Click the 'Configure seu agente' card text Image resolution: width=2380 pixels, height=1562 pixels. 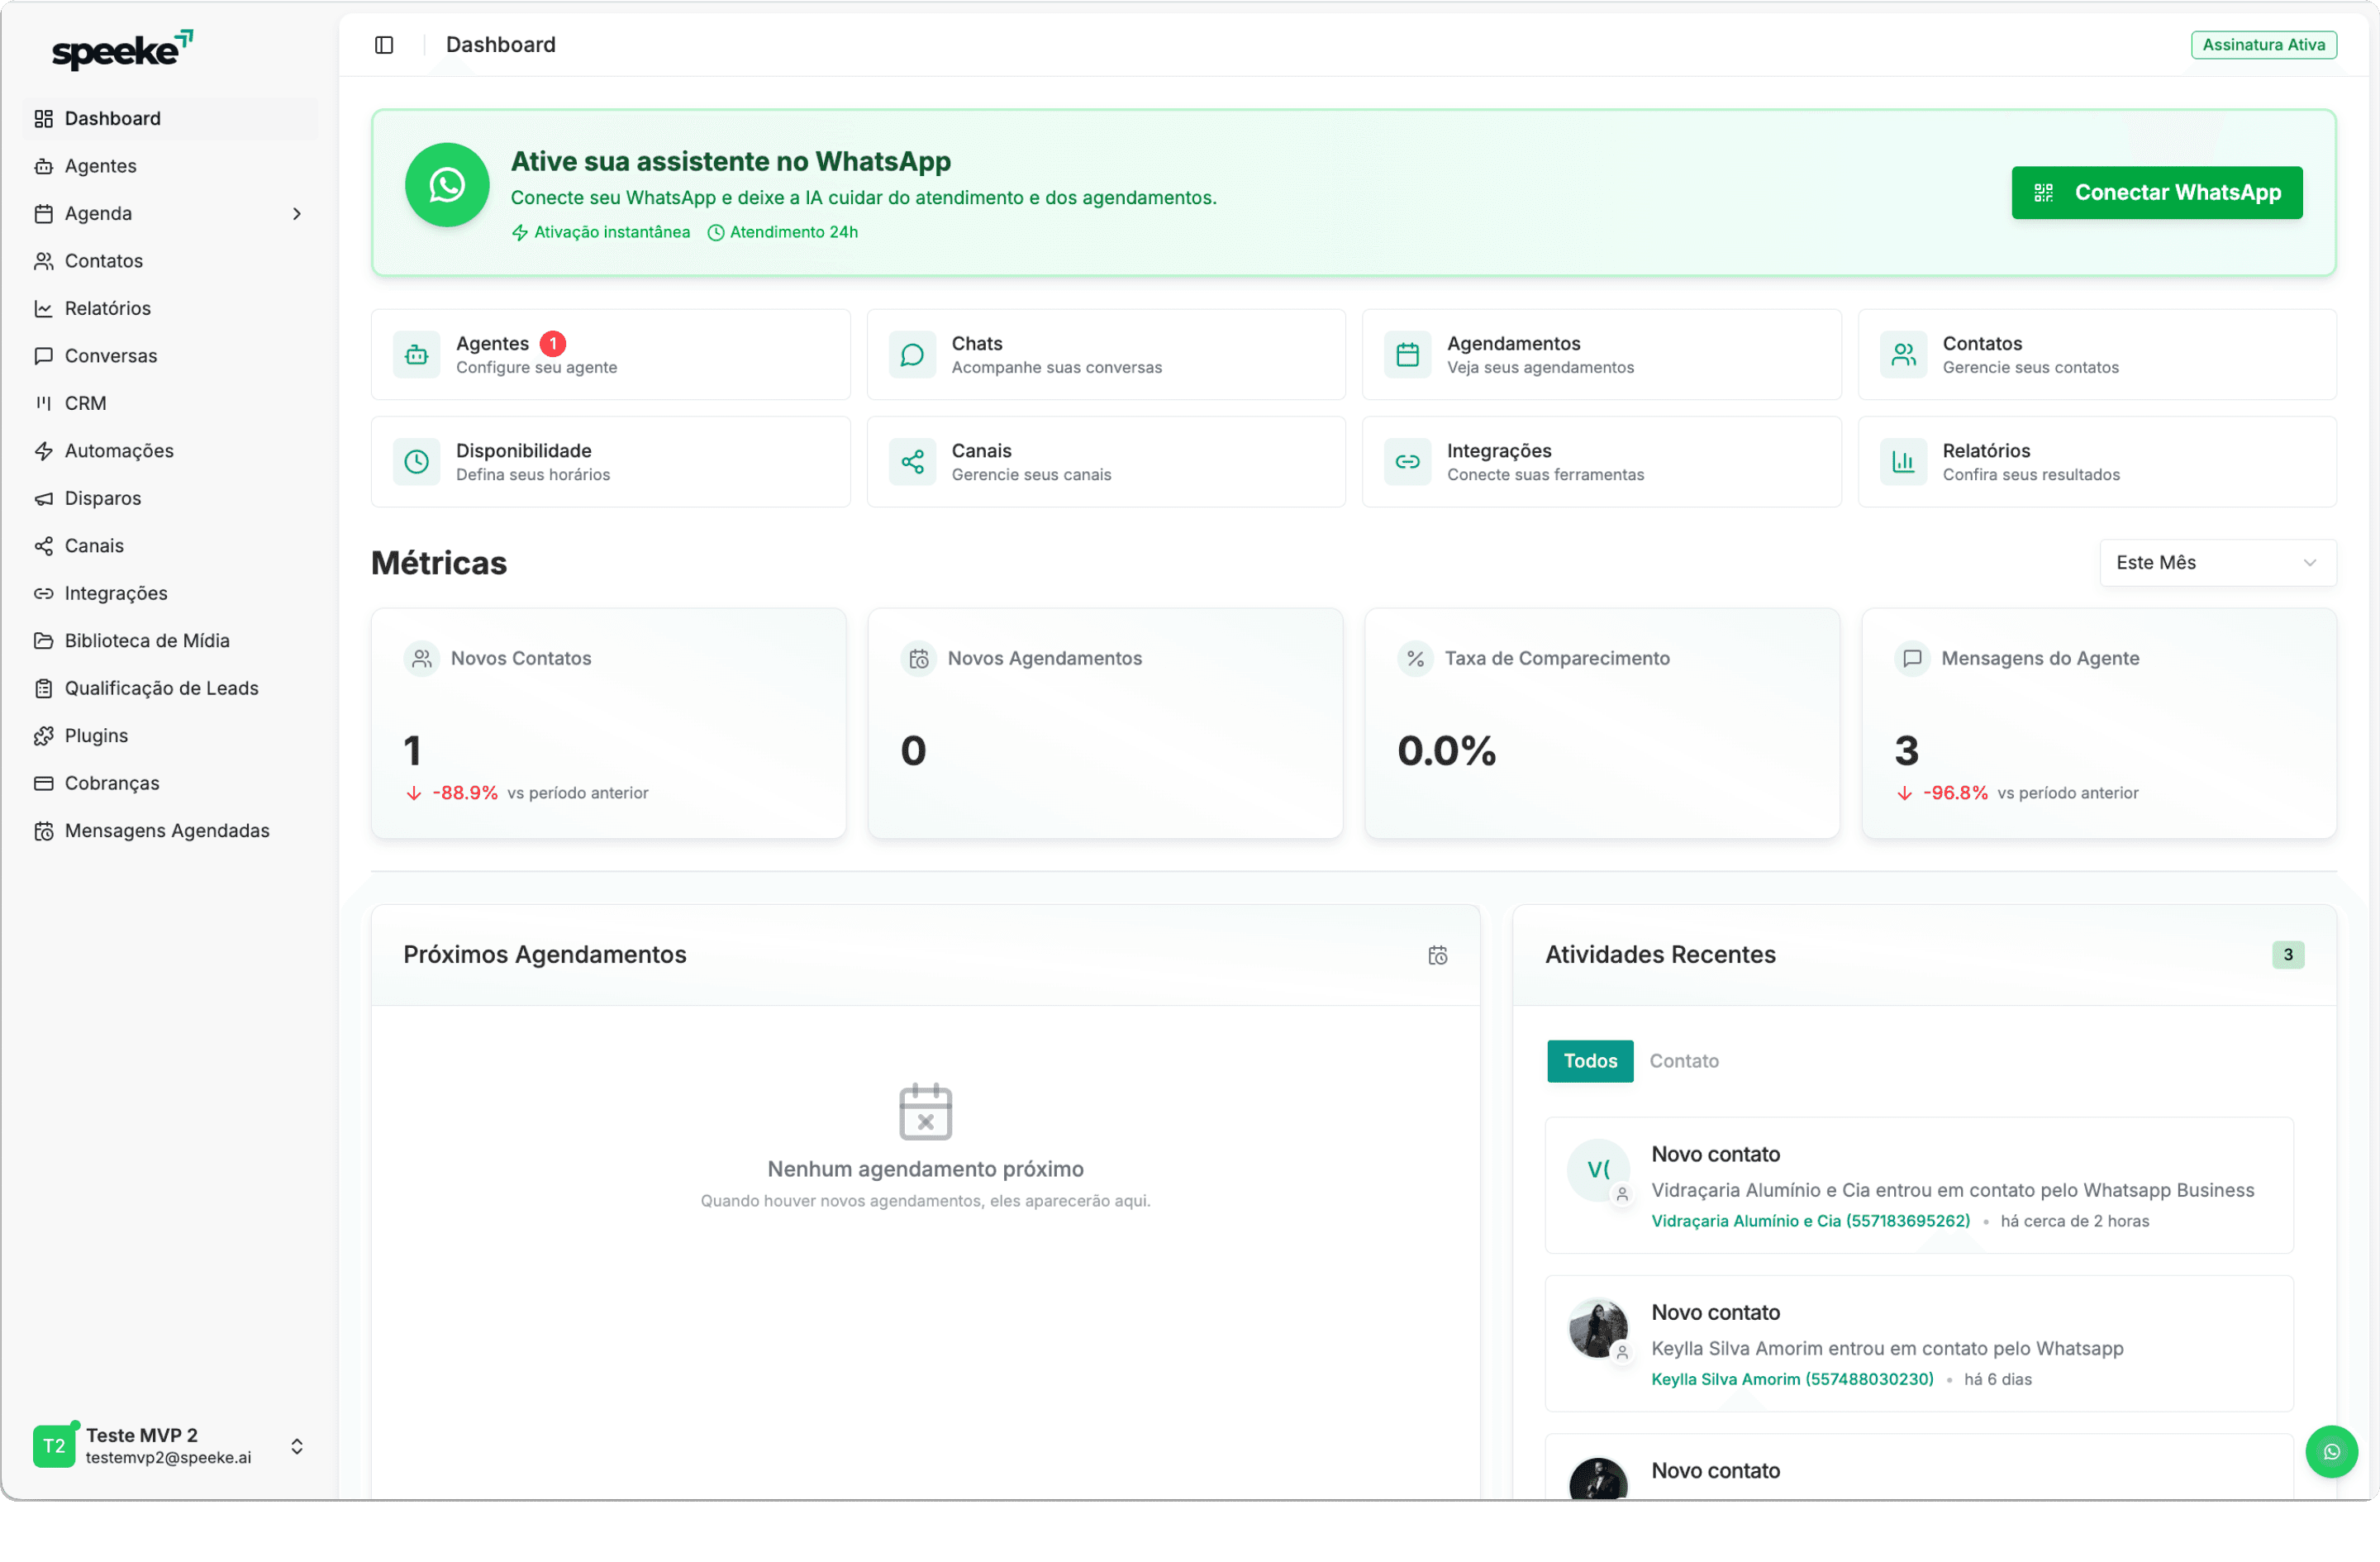pos(536,368)
